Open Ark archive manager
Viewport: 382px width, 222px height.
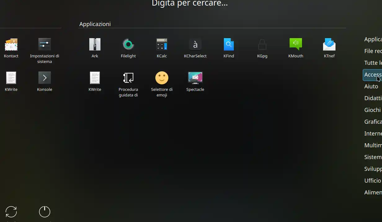(95, 47)
